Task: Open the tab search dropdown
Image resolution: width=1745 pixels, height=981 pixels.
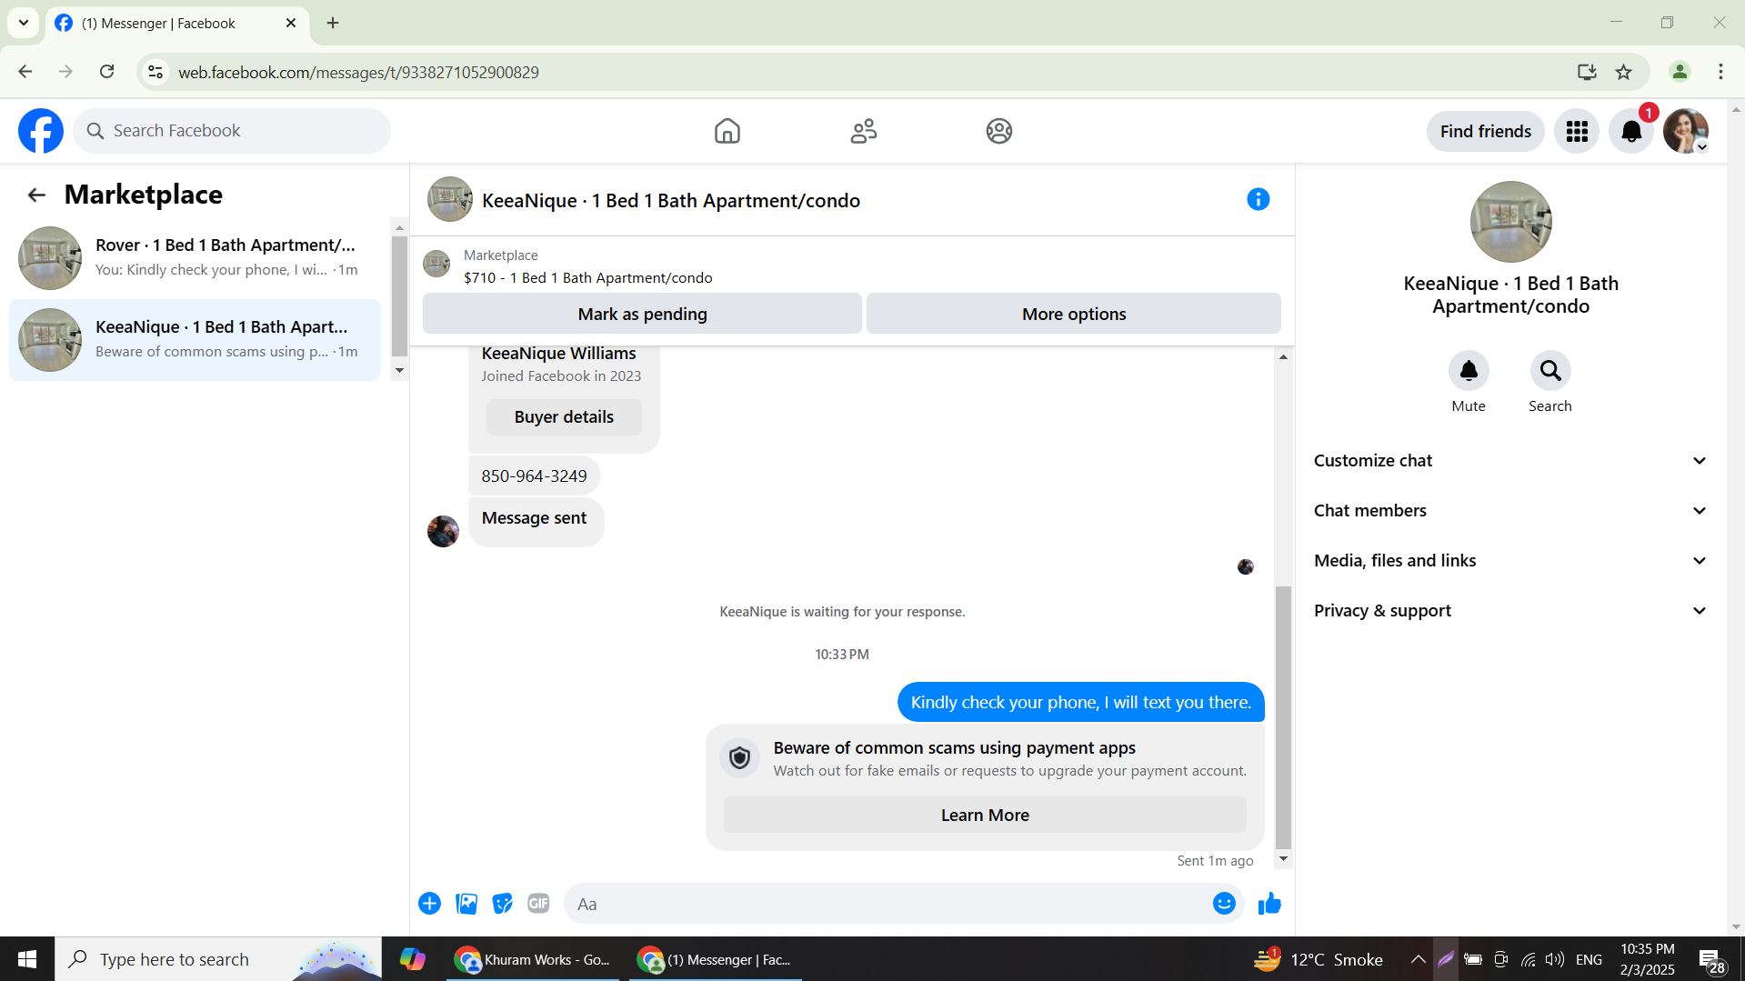Action: tap(24, 23)
